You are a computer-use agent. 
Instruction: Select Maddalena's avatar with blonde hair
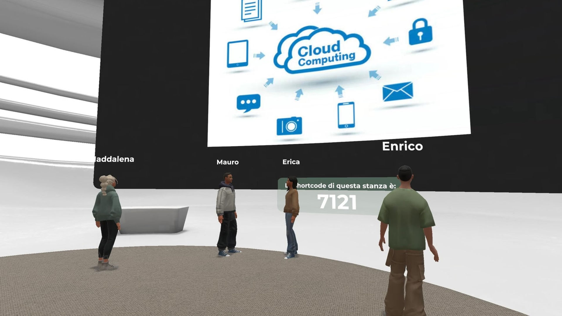click(107, 222)
